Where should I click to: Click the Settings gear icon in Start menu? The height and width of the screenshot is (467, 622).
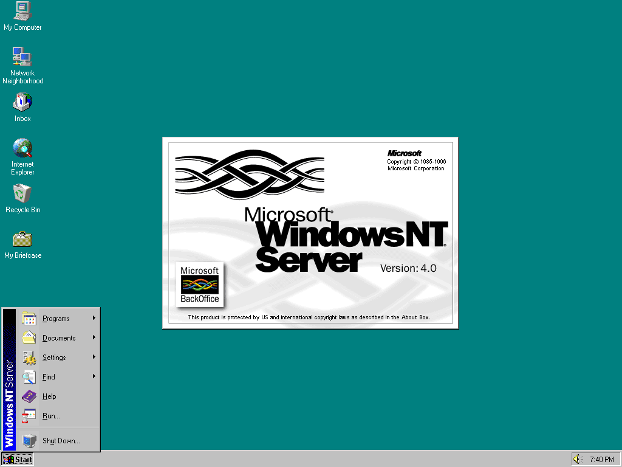coord(29,358)
